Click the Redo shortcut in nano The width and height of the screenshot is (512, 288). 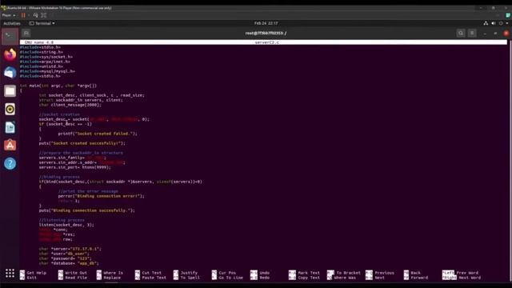pyautogui.click(x=260, y=278)
